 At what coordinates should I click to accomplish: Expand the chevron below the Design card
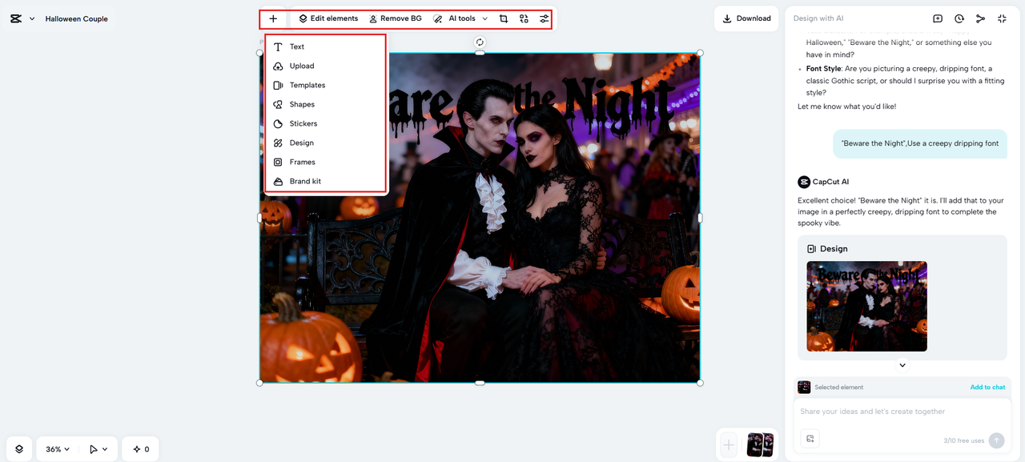902,365
